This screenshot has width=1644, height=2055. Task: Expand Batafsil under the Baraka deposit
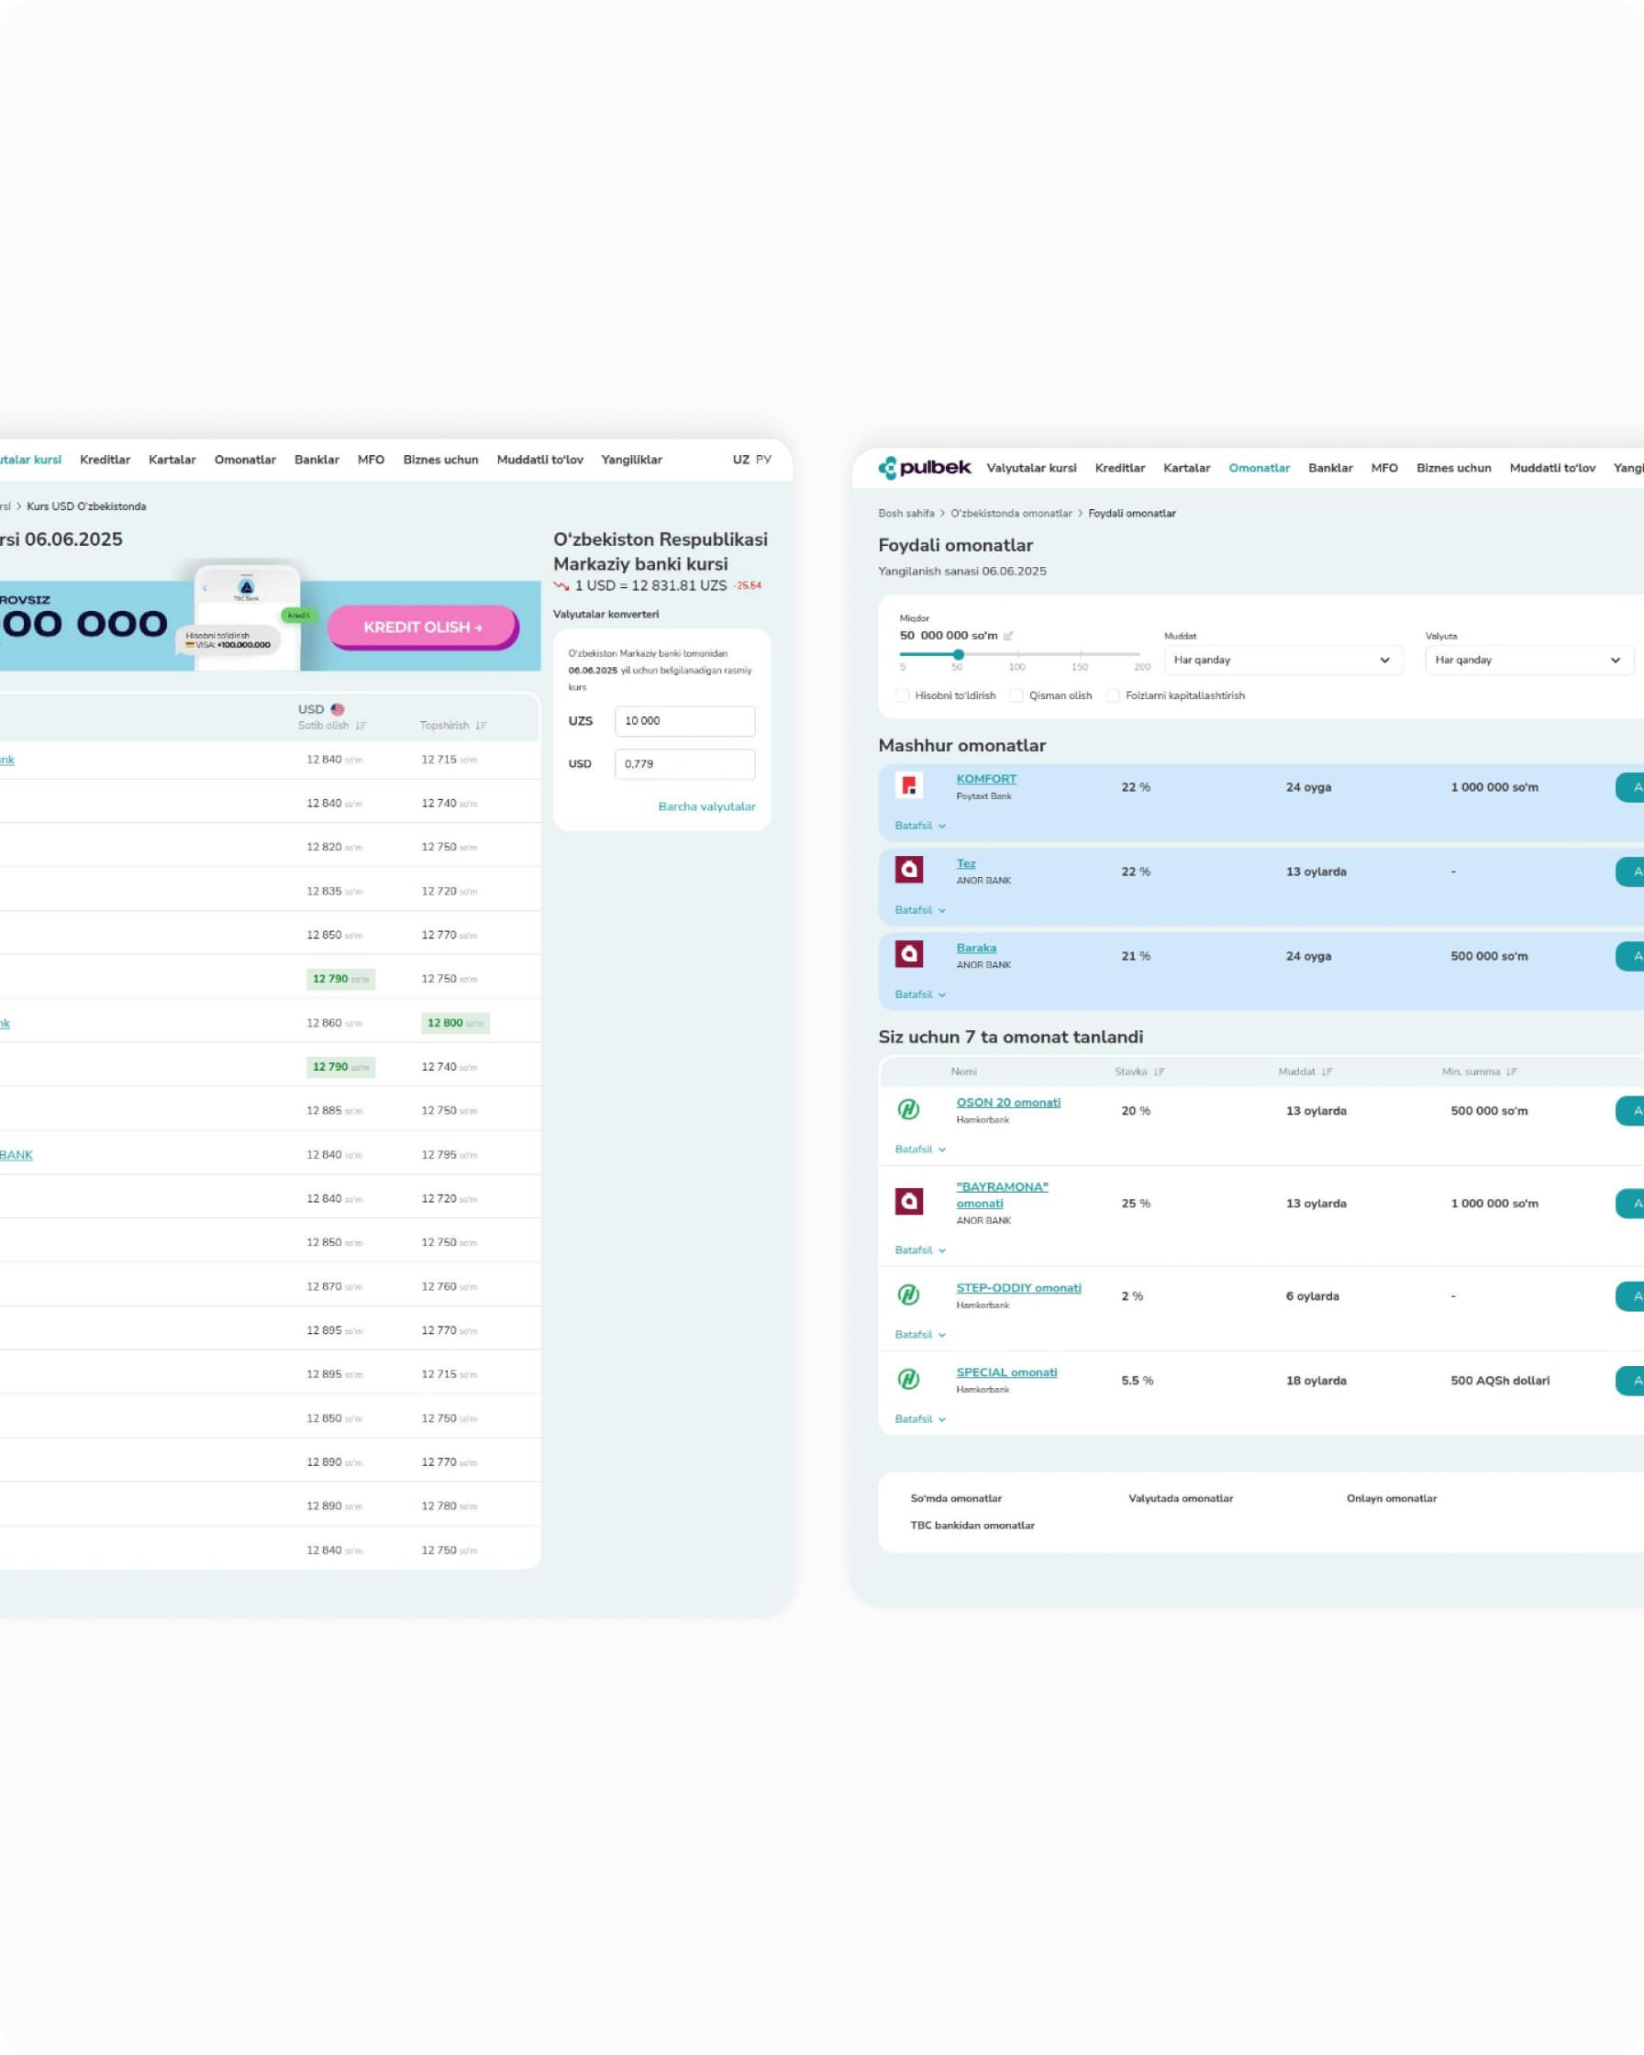coord(919,994)
